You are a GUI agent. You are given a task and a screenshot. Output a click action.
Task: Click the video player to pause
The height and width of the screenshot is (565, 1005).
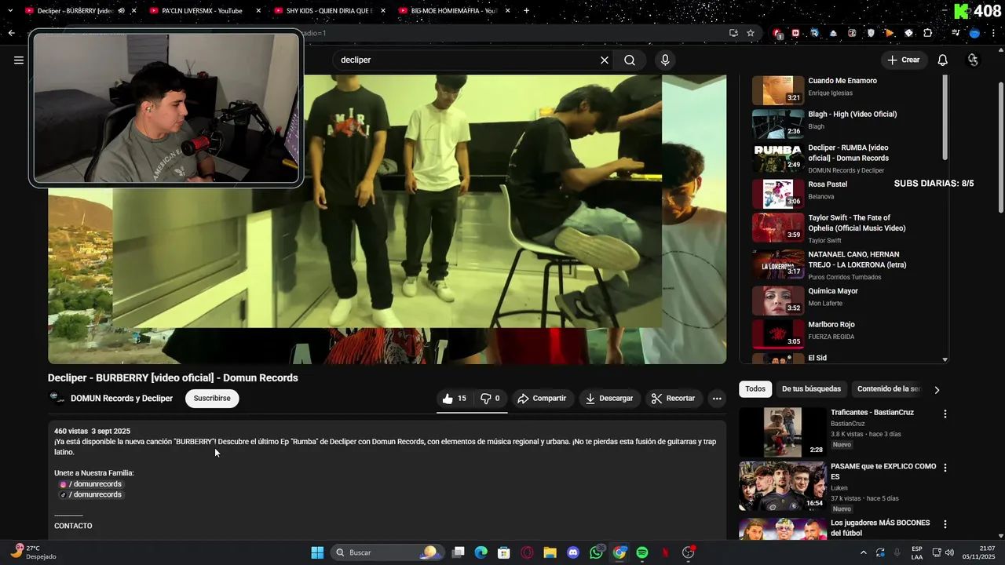coord(387,219)
